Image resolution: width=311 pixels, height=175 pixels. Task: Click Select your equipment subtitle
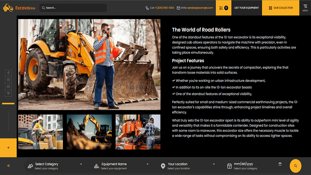(x=114, y=168)
